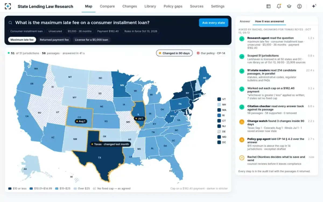Click the Rachel Okonkwo decides pending icon

242,158
